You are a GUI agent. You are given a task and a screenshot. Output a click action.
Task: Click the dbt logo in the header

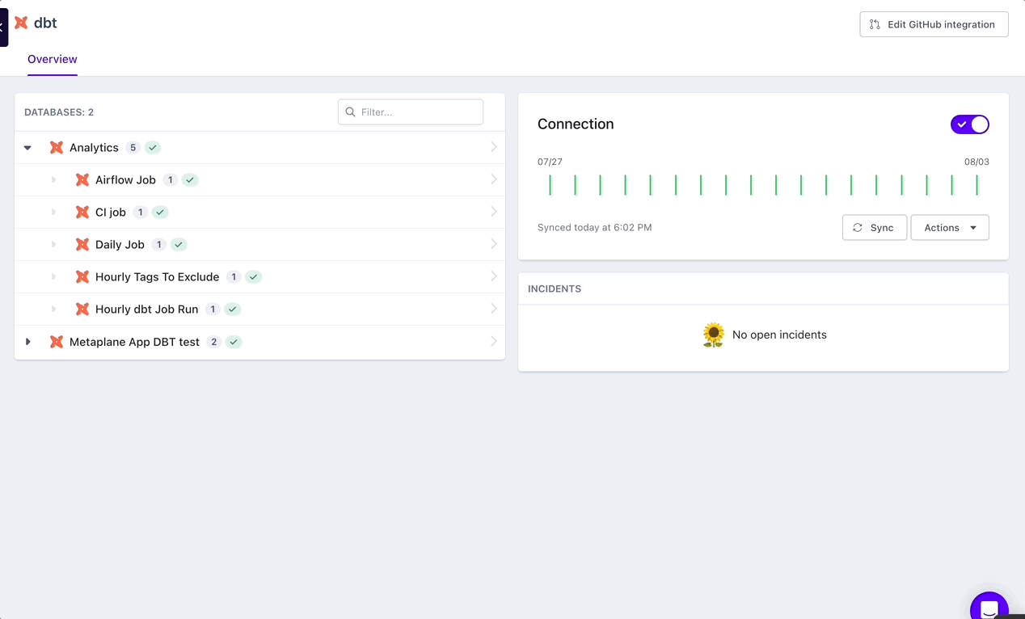(x=21, y=23)
